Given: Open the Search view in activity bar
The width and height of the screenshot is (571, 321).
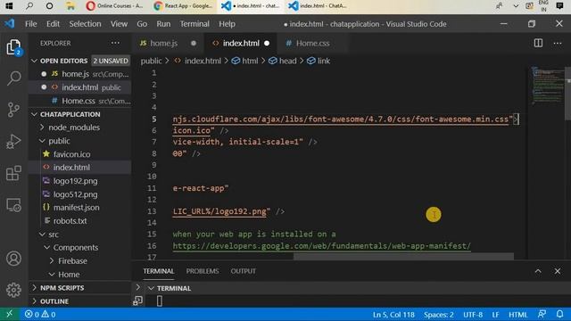Looking at the screenshot, I should 14,78.
